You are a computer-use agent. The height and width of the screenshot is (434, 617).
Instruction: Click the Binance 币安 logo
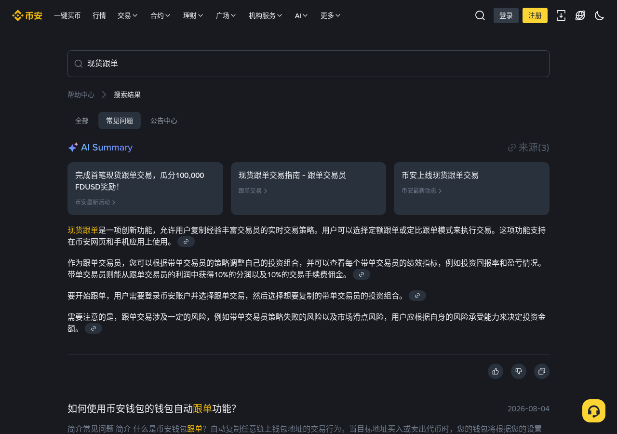pos(27,15)
